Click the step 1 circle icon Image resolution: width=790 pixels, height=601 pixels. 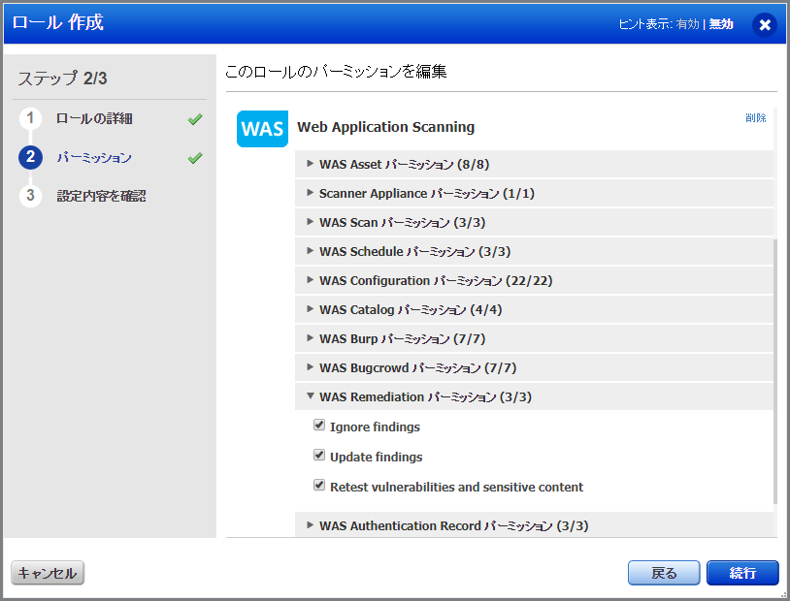pyautogui.click(x=30, y=118)
